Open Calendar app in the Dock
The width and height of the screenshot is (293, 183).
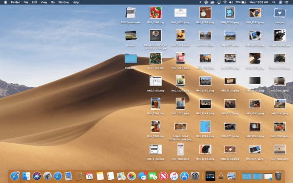click(x=90, y=176)
